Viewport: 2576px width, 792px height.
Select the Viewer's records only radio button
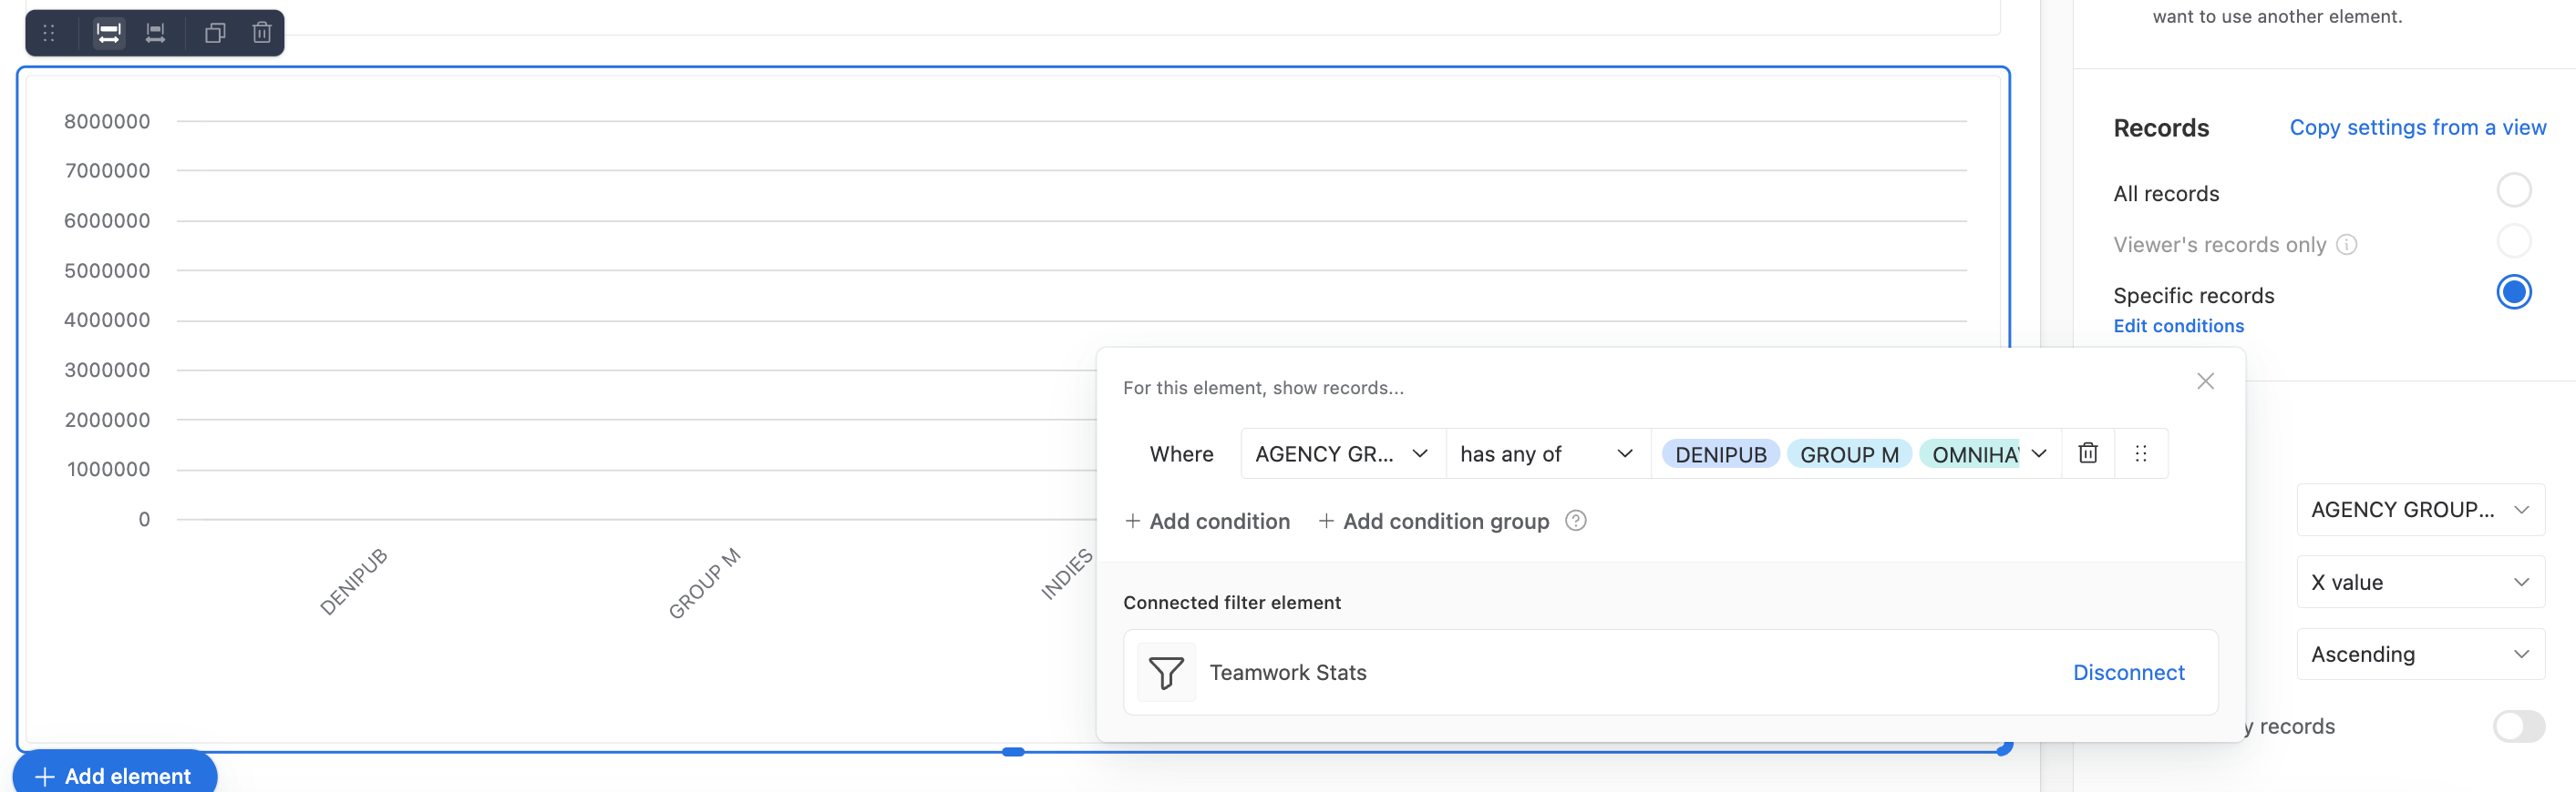pos(2513,240)
